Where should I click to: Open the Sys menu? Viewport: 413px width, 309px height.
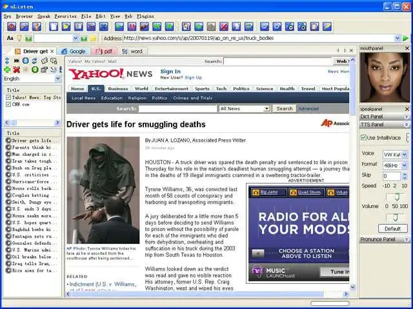[7, 16]
